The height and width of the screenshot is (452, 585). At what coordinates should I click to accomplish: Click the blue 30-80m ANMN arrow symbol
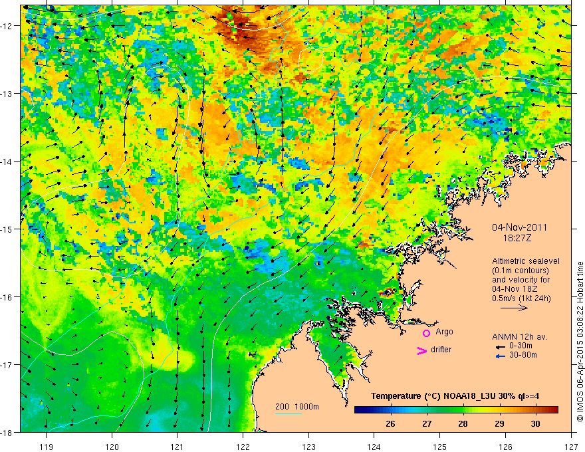[501, 356]
